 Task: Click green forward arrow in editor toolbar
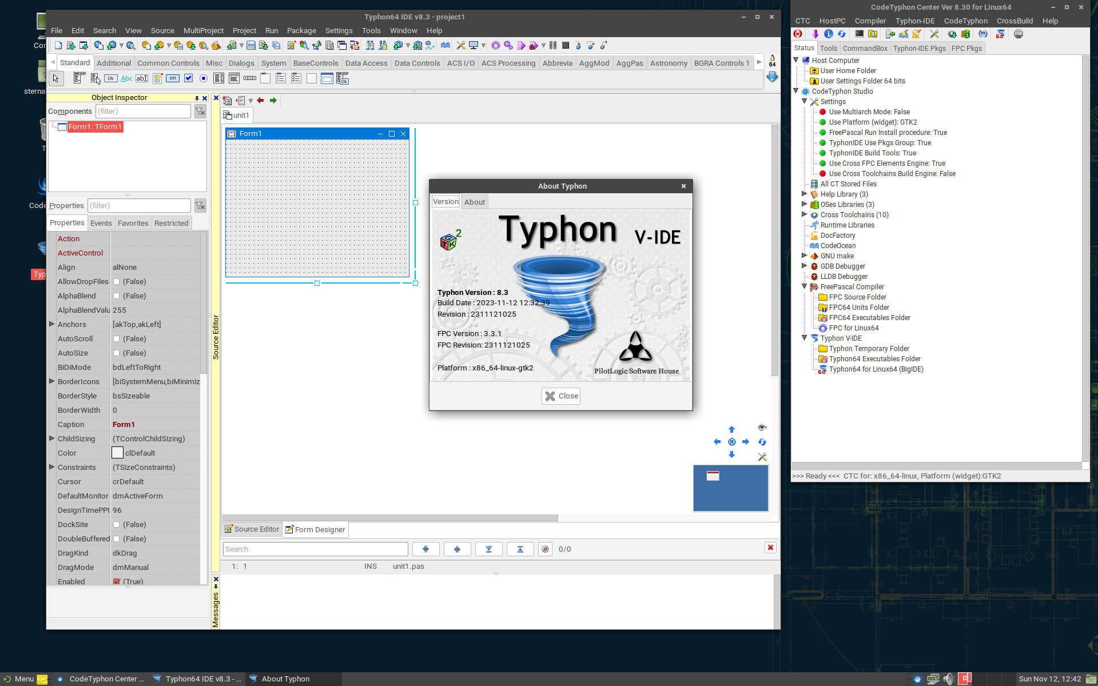pyautogui.click(x=273, y=101)
